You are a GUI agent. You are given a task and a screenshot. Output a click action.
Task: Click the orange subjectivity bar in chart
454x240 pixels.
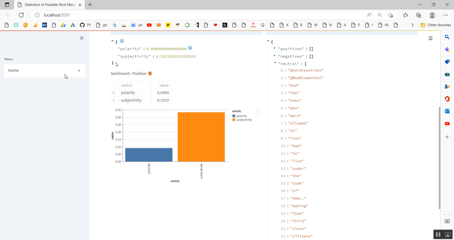(201, 137)
